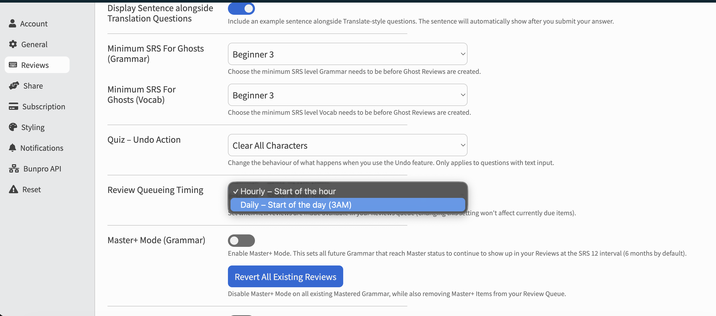Open Minimum SRS For Ghosts (Vocab) dropdown
The image size is (716, 316).
[347, 95]
